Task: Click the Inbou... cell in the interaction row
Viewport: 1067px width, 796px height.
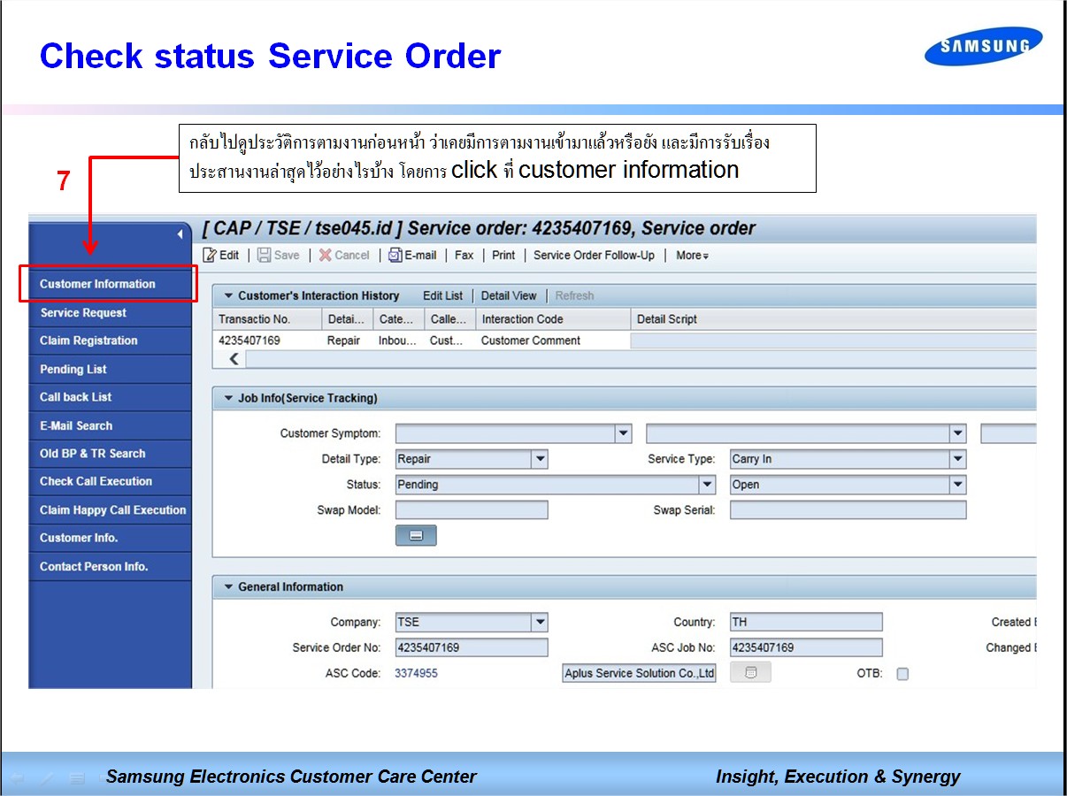Action: click(x=397, y=341)
